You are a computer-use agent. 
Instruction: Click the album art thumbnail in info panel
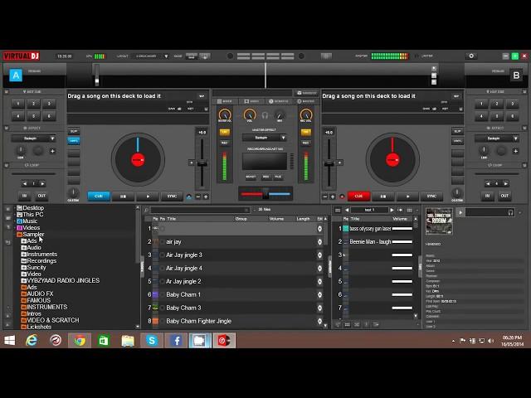(439, 221)
